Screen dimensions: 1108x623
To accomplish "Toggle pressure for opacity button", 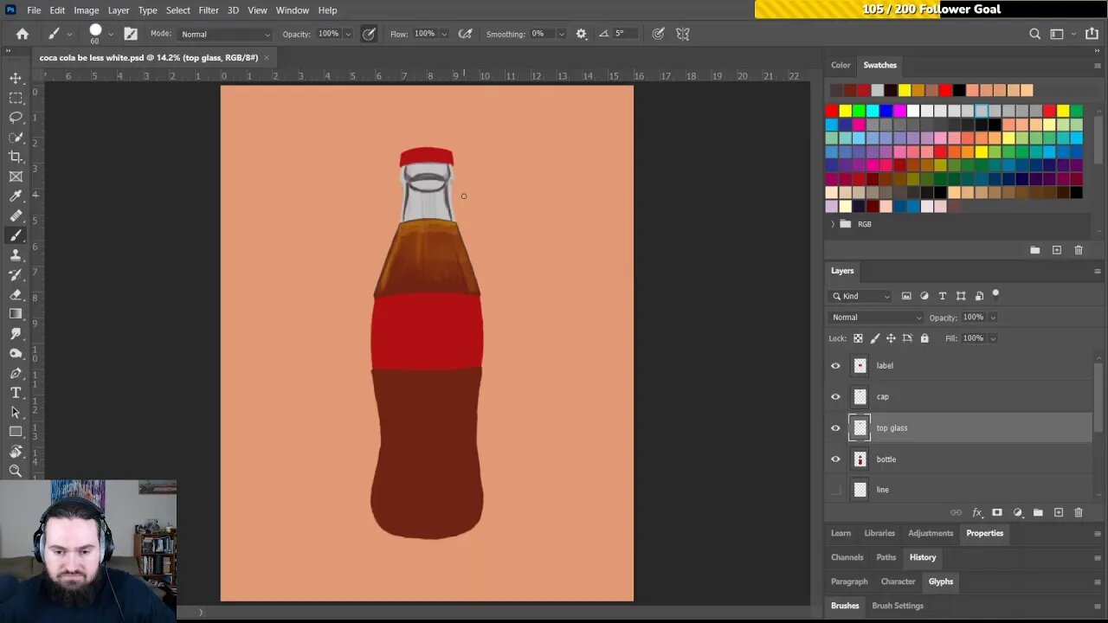I will (369, 34).
